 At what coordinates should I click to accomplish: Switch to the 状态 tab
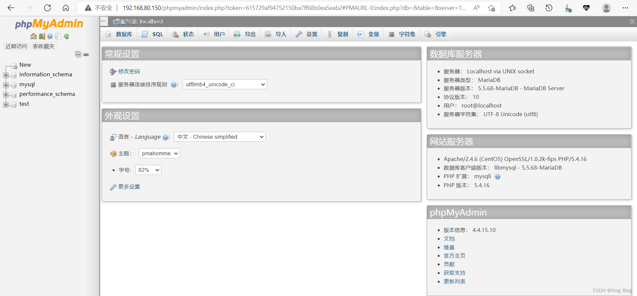(x=183, y=34)
